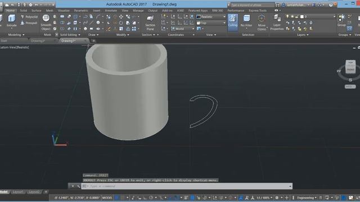Click the layer 0 color swatch

302,16
